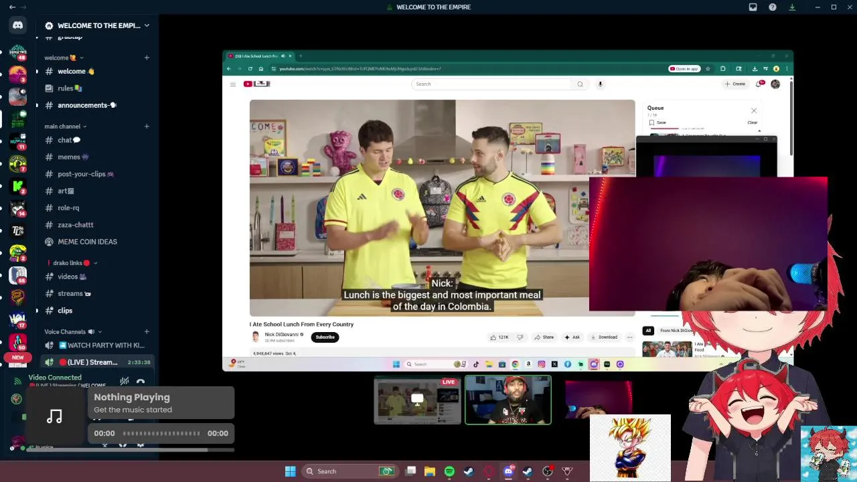
Task: Click the YouTube search input field
Action: pos(492,84)
